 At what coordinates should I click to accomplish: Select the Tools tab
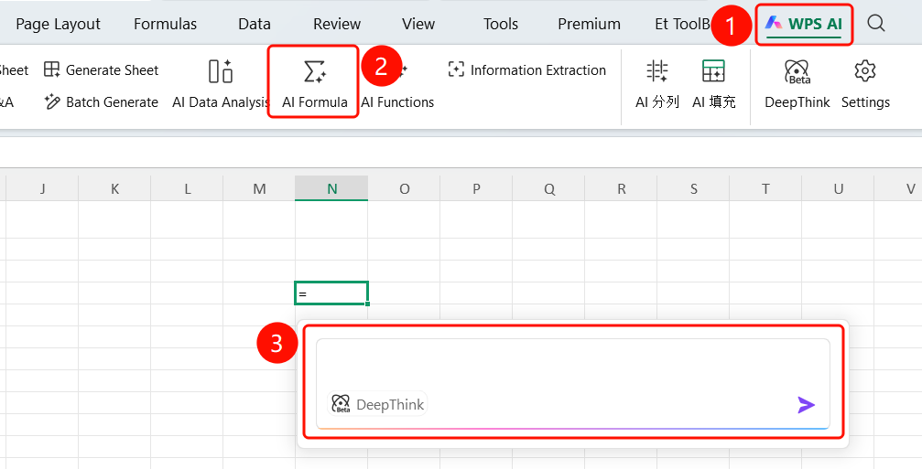pos(501,24)
